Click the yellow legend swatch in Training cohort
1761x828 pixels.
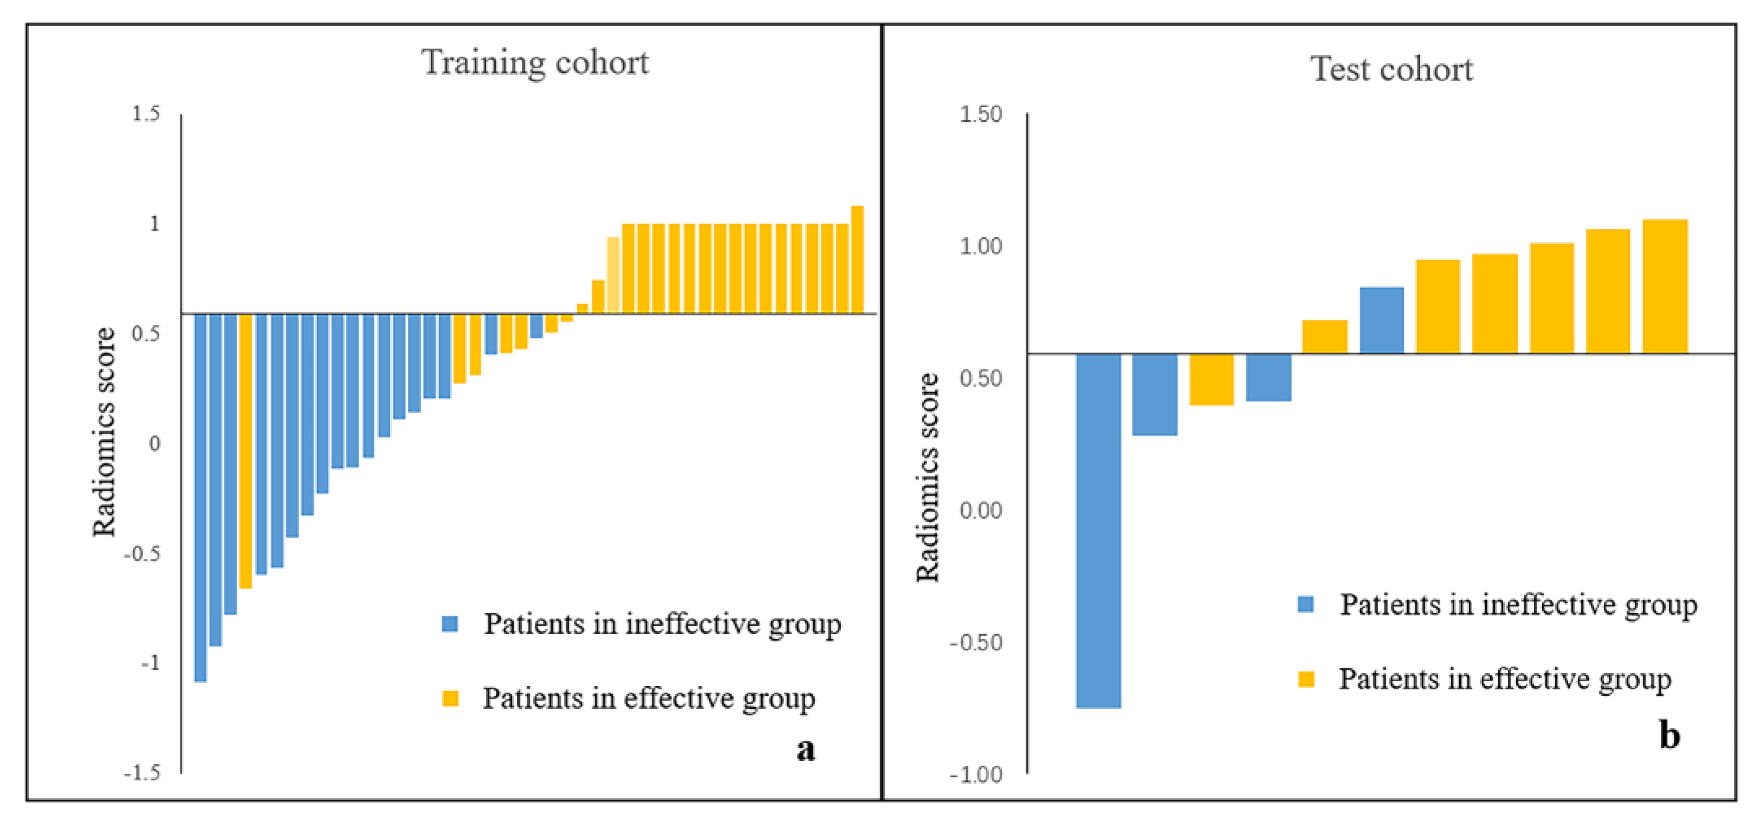pos(450,697)
